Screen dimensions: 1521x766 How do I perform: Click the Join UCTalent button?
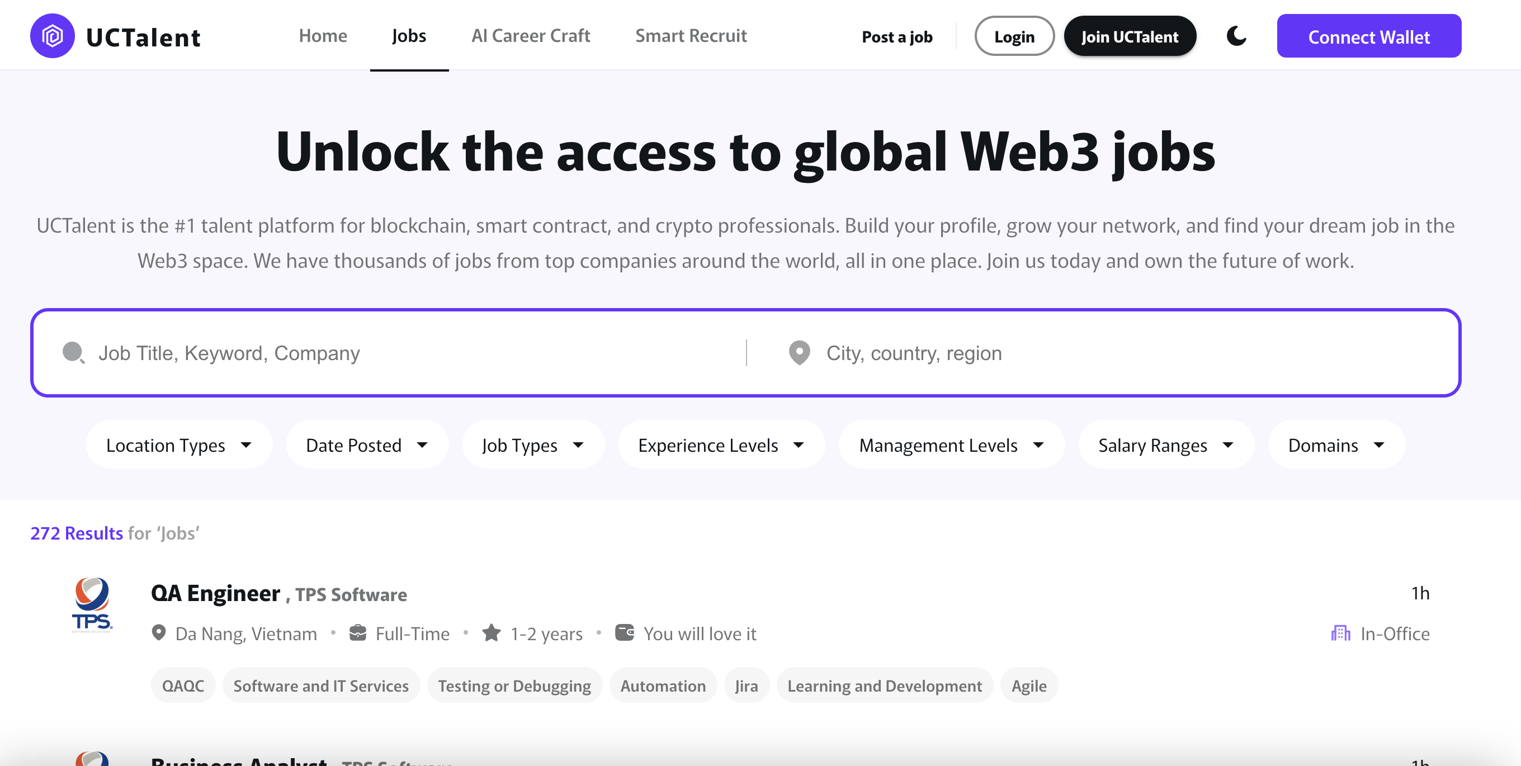point(1130,36)
